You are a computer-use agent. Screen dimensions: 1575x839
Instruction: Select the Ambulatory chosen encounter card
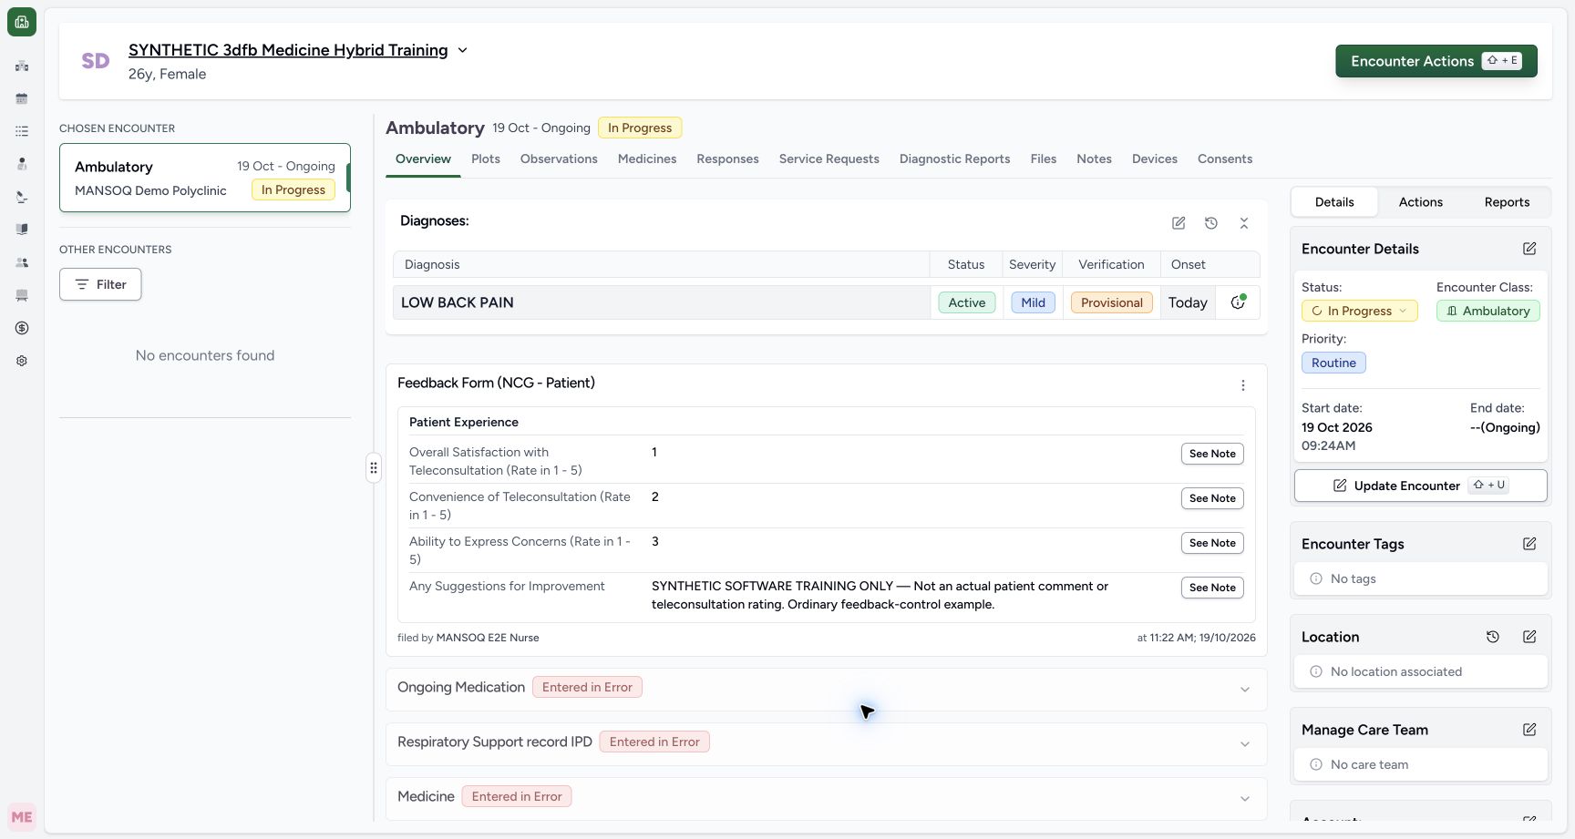tap(205, 178)
